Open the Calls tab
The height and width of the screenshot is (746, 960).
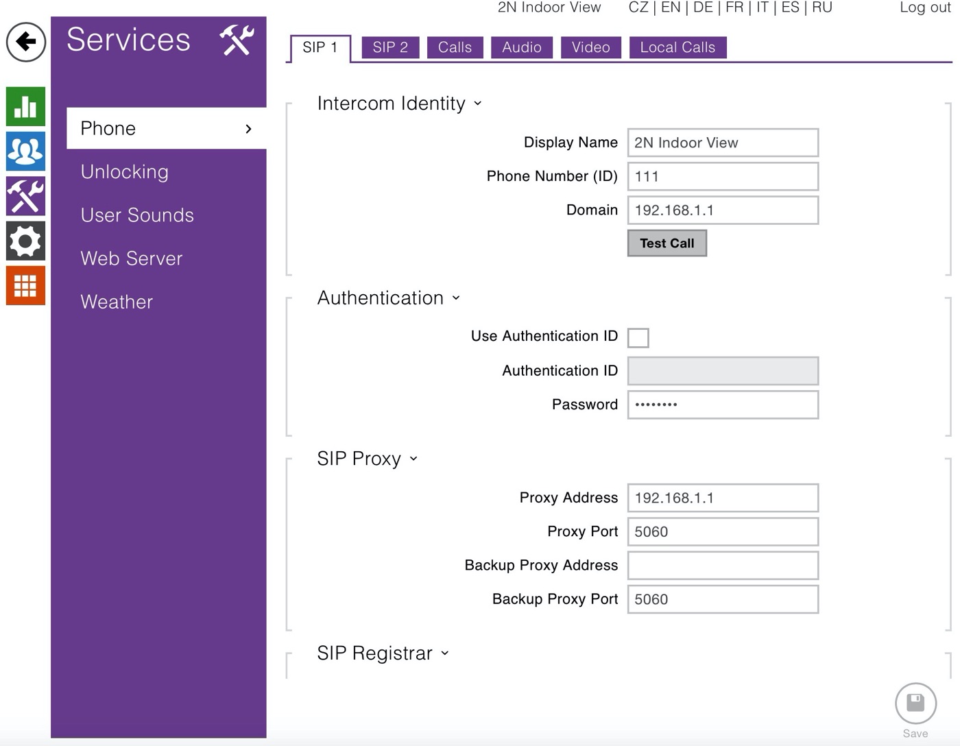(455, 47)
